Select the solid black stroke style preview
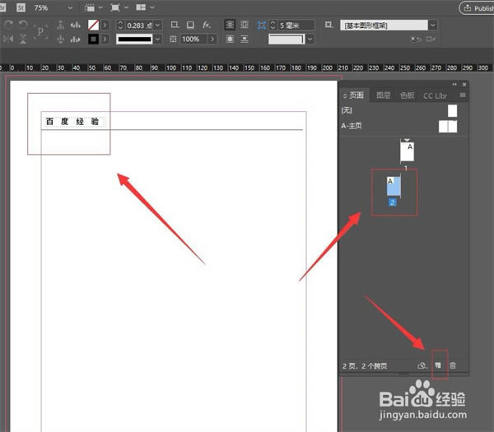This screenshot has width=494, height=432. pos(134,39)
